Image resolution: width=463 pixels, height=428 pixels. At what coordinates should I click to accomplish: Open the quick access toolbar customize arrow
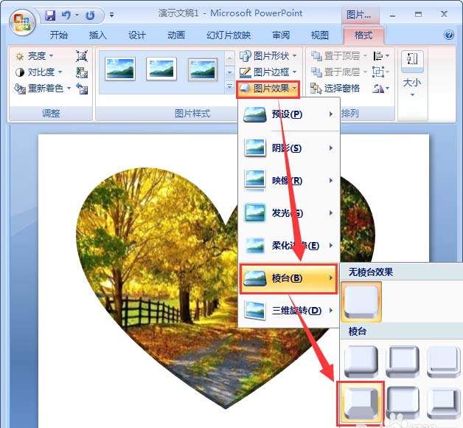(x=111, y=15)
